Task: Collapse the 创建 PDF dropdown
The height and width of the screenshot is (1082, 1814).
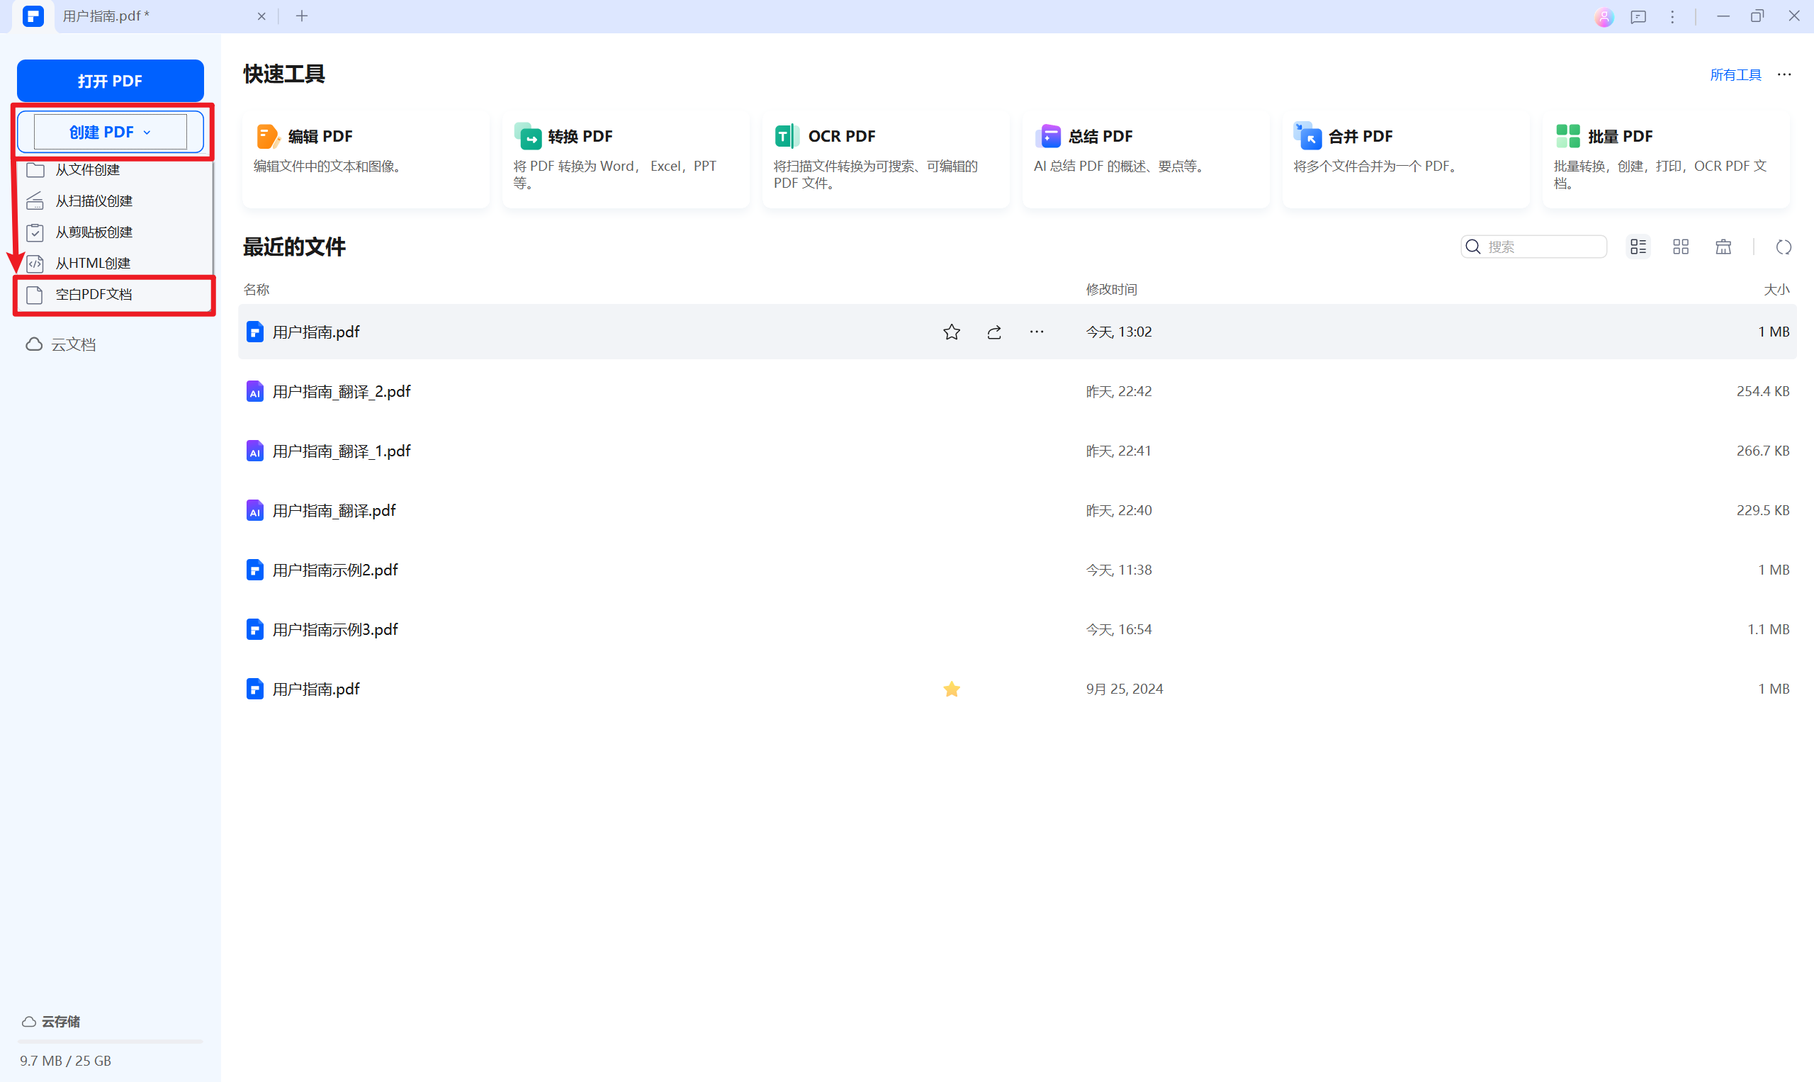Action: coord(110,132)
